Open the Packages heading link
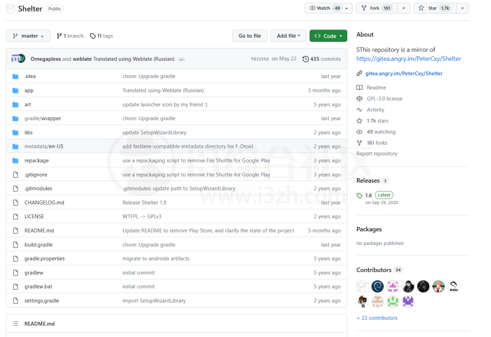The width and height of the screenshot is (491, 337). coord(369,229)
